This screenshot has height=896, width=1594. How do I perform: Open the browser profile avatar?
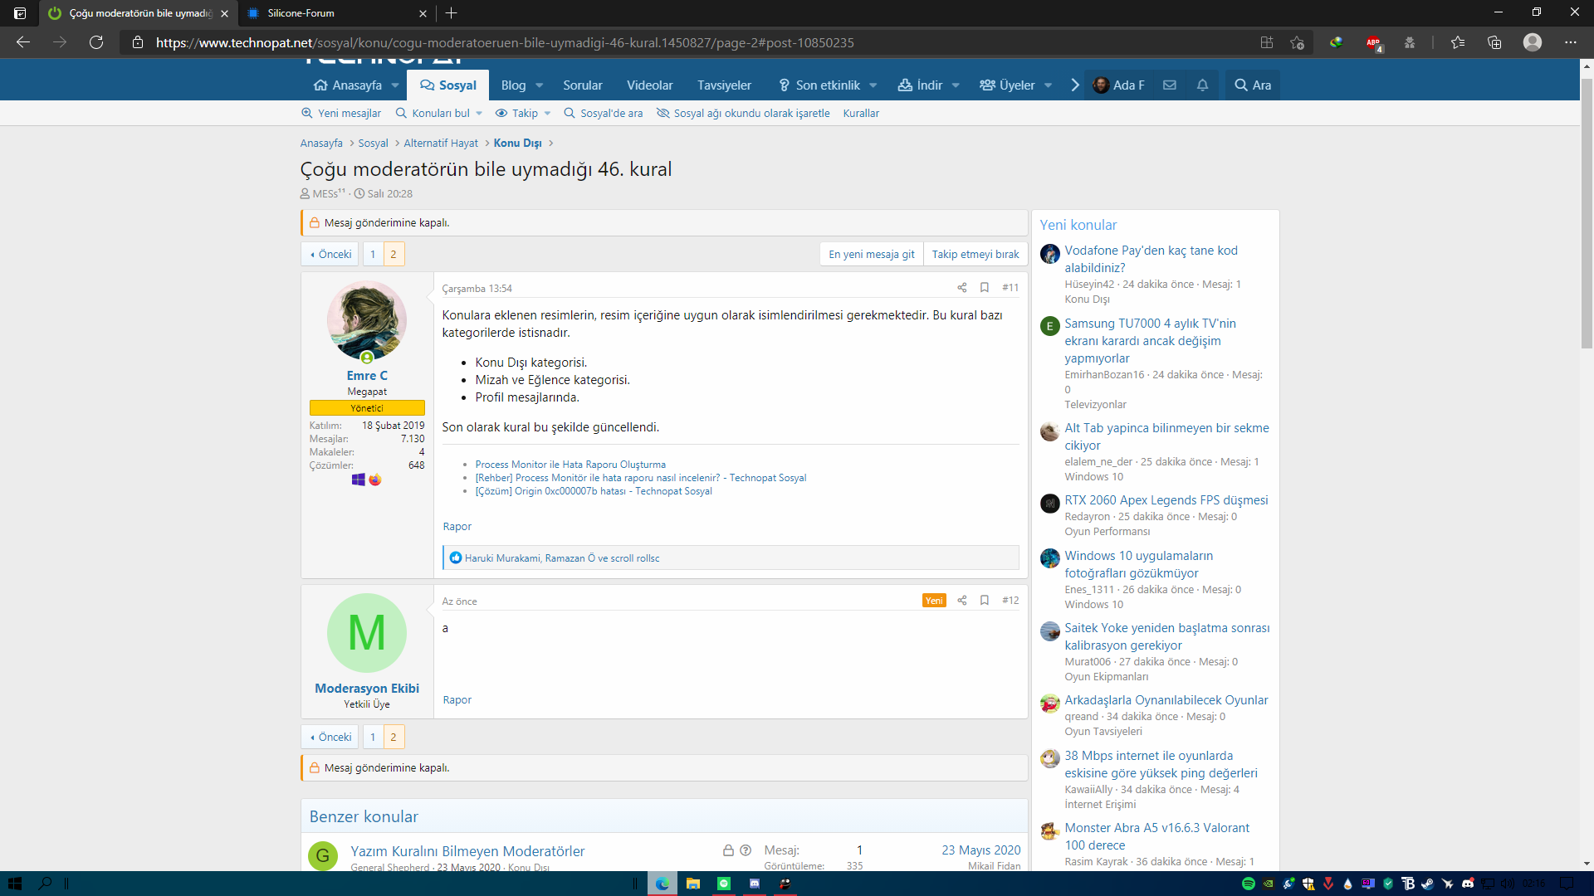click(1533, 42)
